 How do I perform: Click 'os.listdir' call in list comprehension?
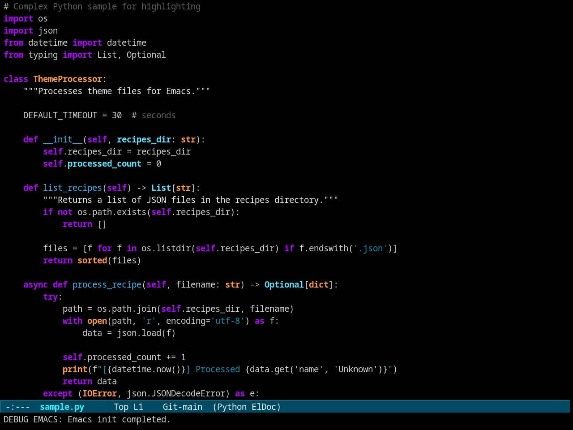coord(166,248)
